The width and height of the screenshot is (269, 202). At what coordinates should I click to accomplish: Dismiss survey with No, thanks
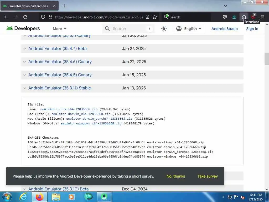(176, 176)
